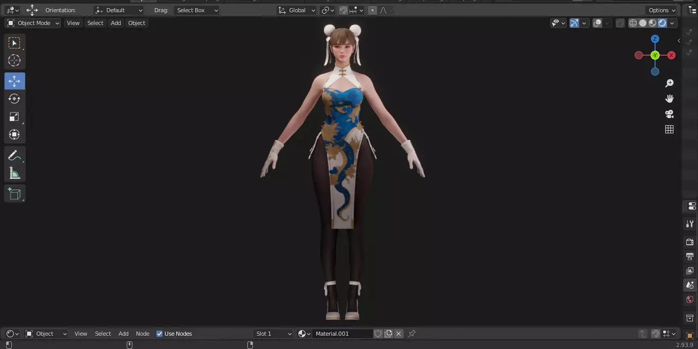Screen dimensions: 698x349
Task: Toggle X-ray mode
Action: click(x=620, y=23)
